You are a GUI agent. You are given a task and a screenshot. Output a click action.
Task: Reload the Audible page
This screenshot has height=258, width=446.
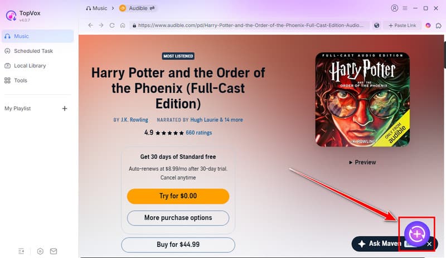pos(112,25)
